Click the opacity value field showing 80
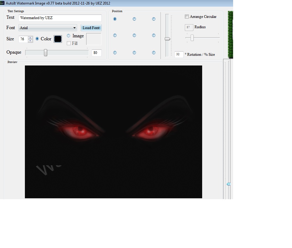The width and height of the screenshot is (292, 248). 96,53
